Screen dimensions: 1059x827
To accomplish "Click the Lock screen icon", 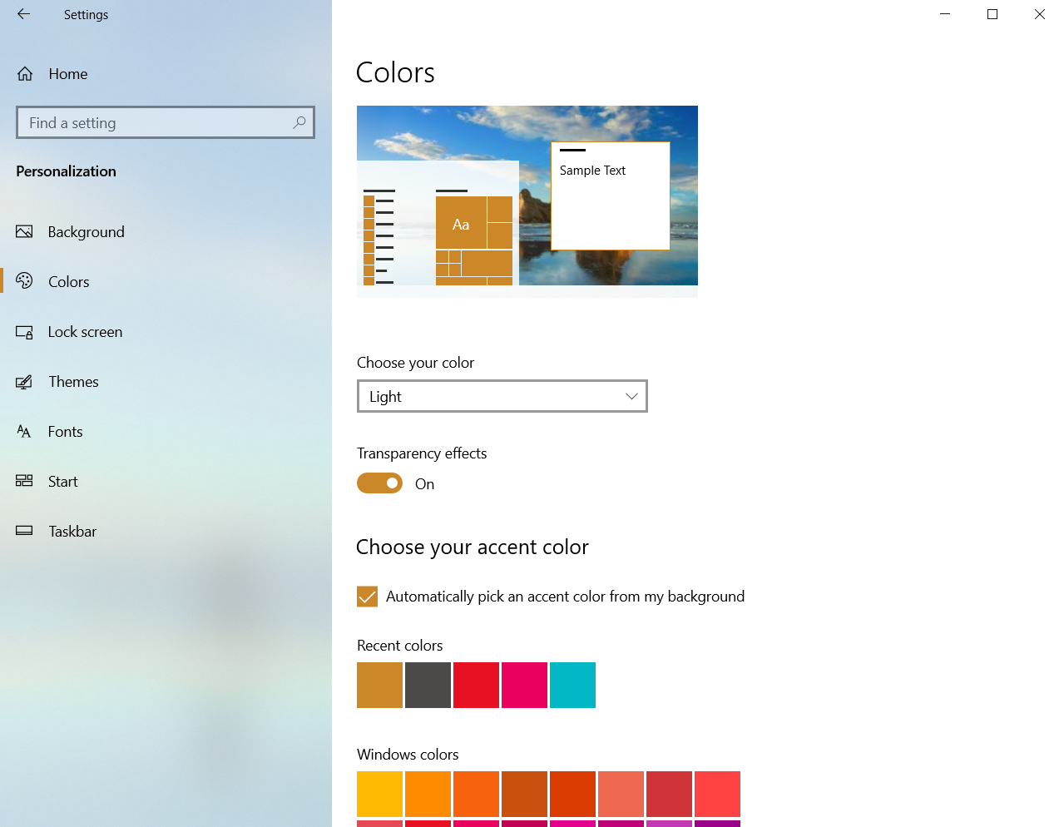I will click(25, 332).
